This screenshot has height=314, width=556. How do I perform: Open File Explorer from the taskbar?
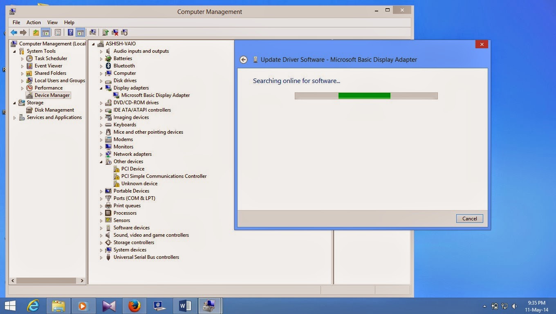tap(58, 306)
